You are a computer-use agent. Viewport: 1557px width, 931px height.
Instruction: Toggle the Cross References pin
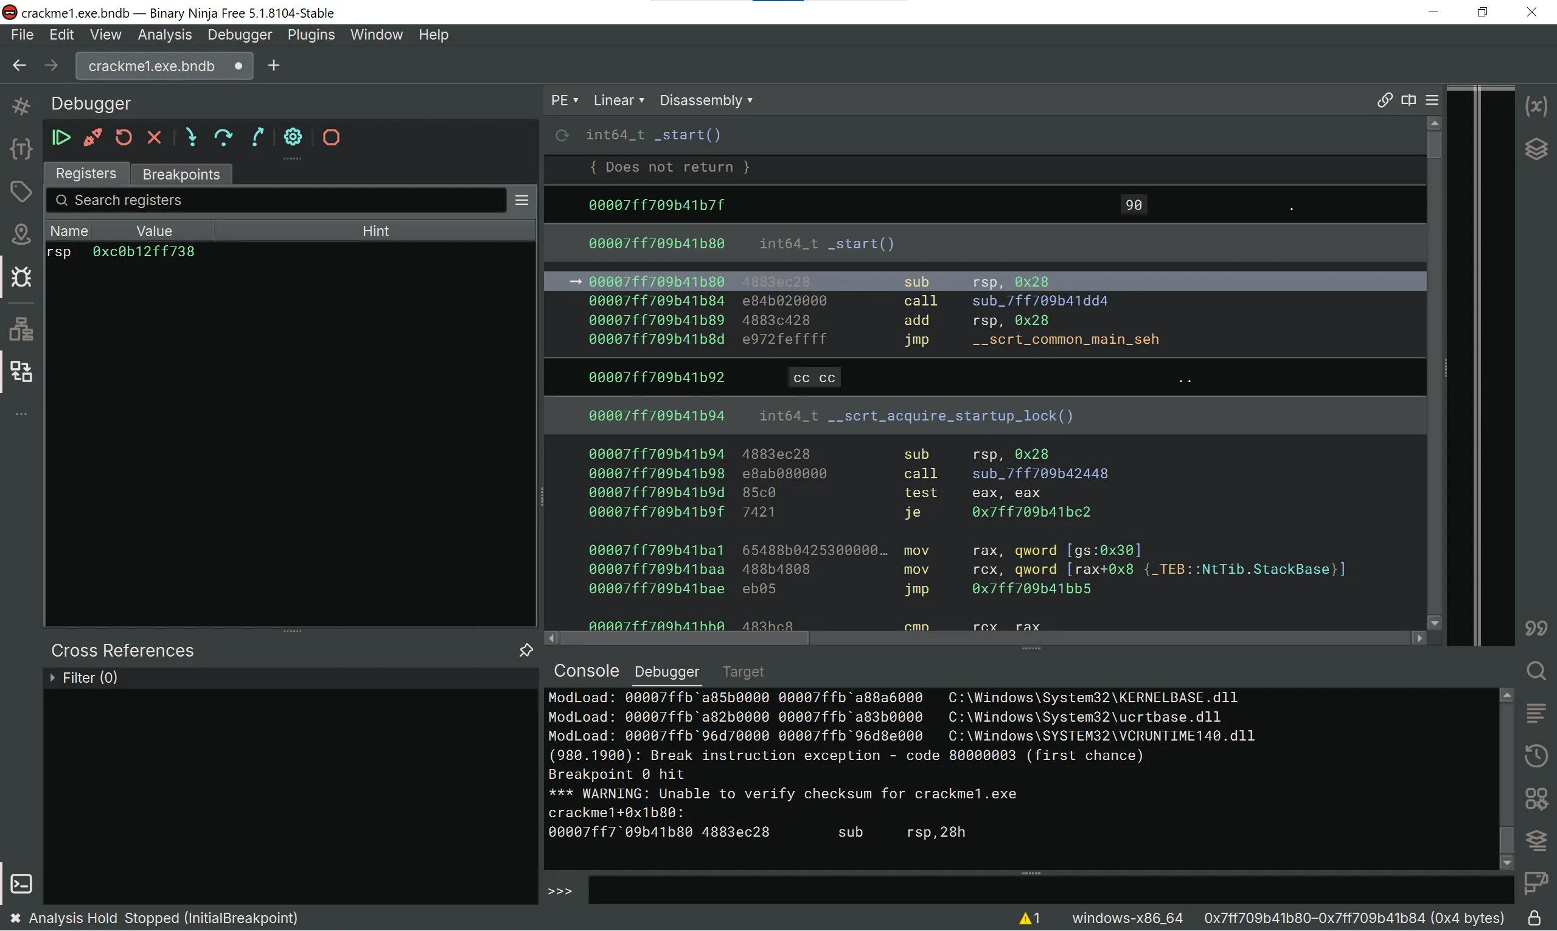tap(526, 650)
